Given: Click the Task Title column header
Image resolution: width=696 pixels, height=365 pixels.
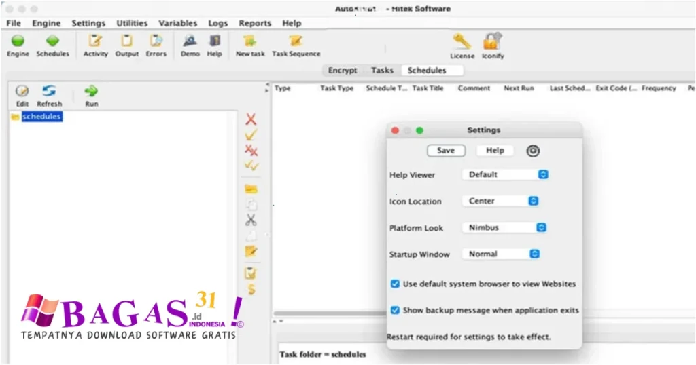Looking at the screenshot, I should [428, 88].
